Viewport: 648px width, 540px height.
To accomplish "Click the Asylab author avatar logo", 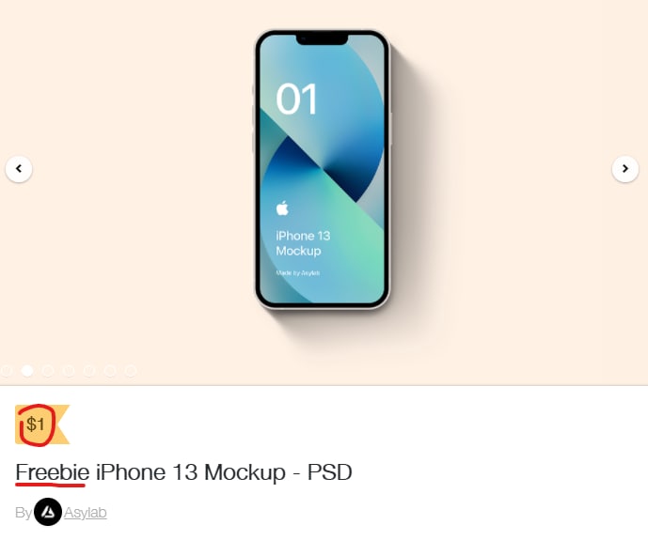I will [x=48, y=512].
